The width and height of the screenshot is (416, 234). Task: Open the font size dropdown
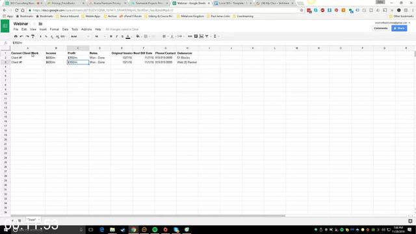point(100,36)
